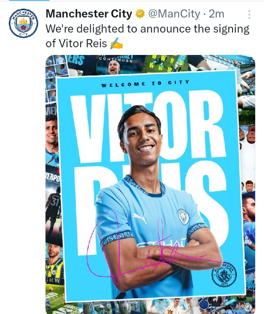Viewport: 264px width, 314px height.
Task: Click the WELCOME TO CITY heading
Action: [145, 84]
